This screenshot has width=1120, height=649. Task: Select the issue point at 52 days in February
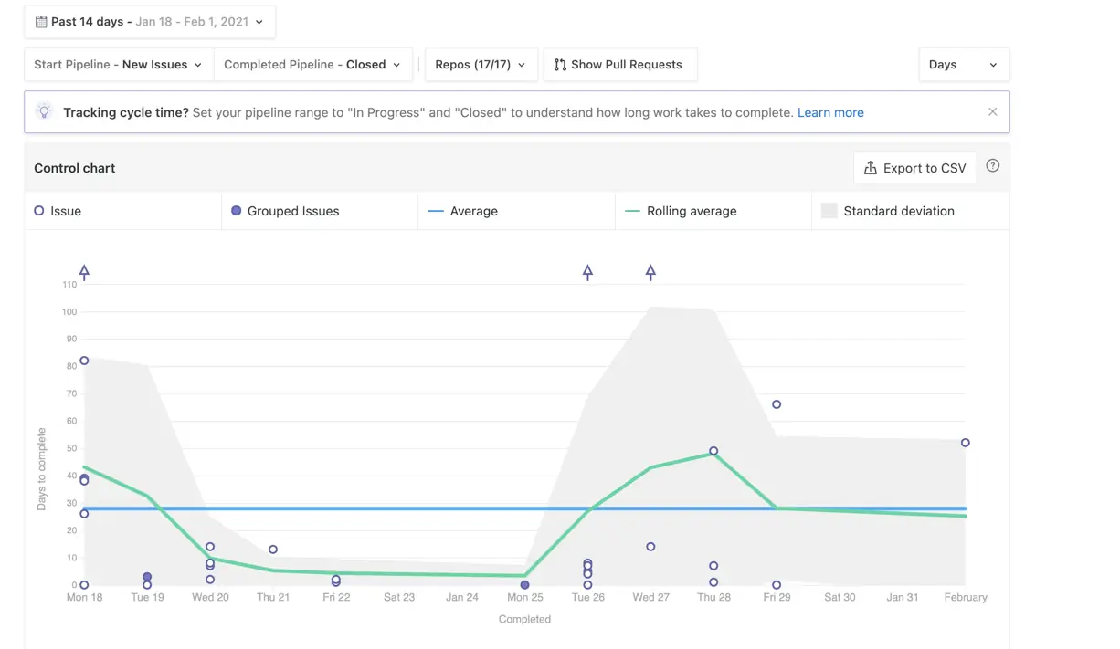[x=966, y=443]
